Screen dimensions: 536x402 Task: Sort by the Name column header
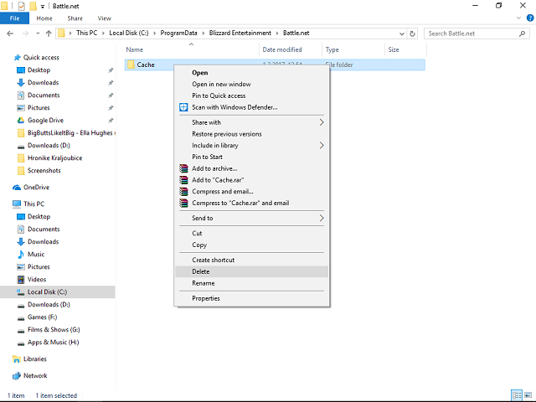pyautogui.click(x=192, y=49)
